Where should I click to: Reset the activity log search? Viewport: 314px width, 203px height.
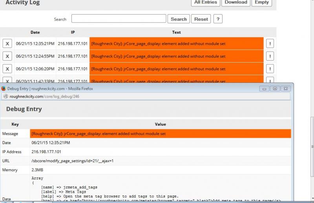click(x=201, y=19)
